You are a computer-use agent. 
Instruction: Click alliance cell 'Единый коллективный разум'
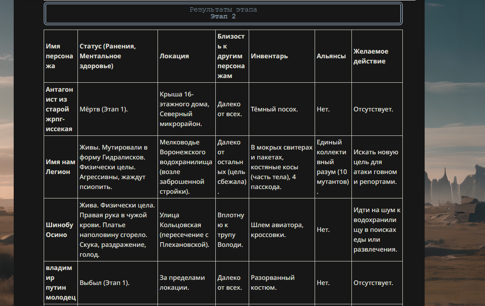[x=333, y=167]
